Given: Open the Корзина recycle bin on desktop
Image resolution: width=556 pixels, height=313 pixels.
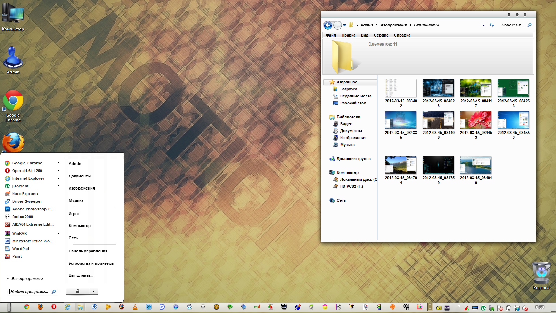Looking at the screenshot, I should pos(541,273).
